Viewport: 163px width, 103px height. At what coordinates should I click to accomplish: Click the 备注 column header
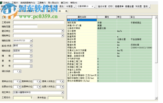[141, 17]
